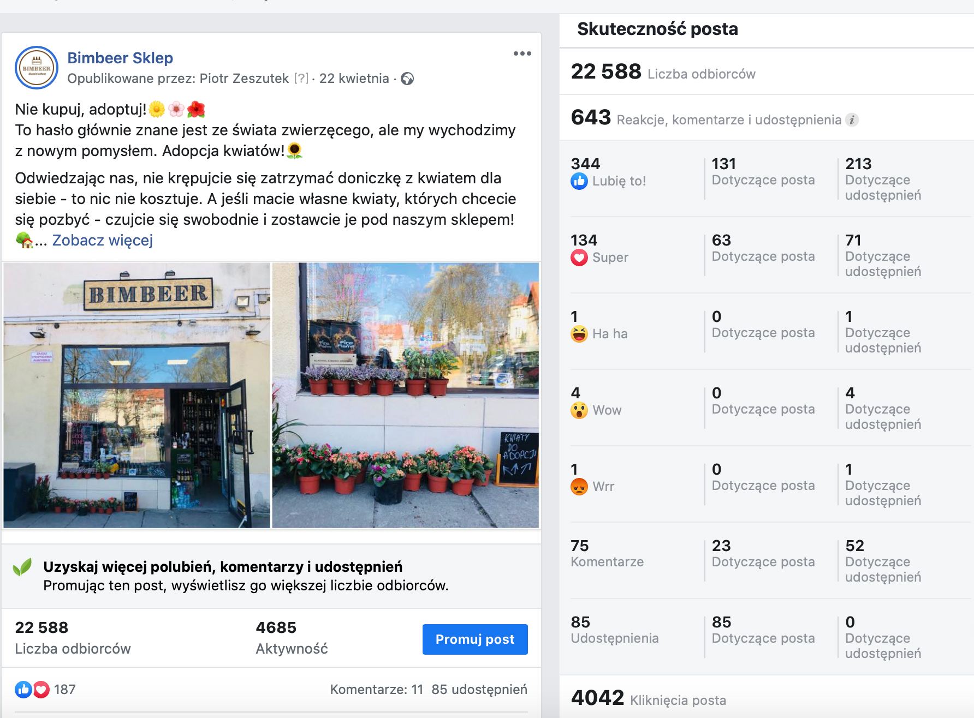Click the green leaf promotion icon
Viewport: 974px width, 718px height.
22,568
